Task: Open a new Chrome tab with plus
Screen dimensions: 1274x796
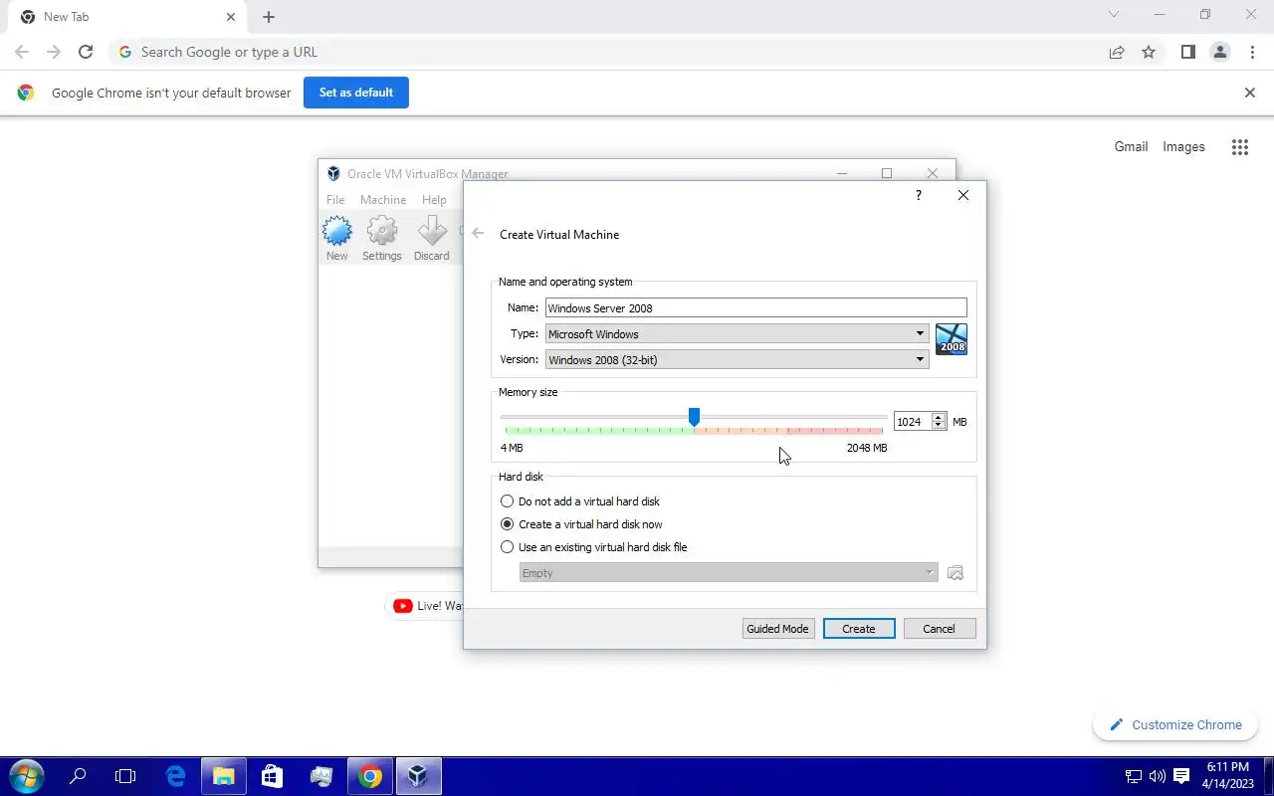Action: [x=269, y=17]
